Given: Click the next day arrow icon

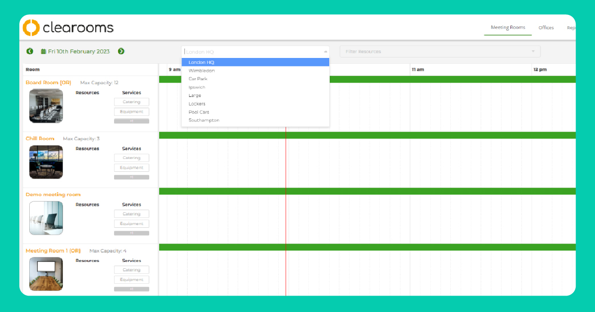Looking at the screenshot, I should [x=121, y=52].
